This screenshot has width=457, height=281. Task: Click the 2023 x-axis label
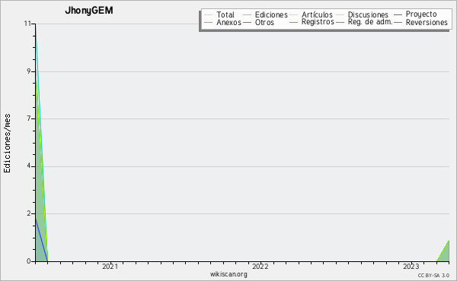(x=411, y=267)
